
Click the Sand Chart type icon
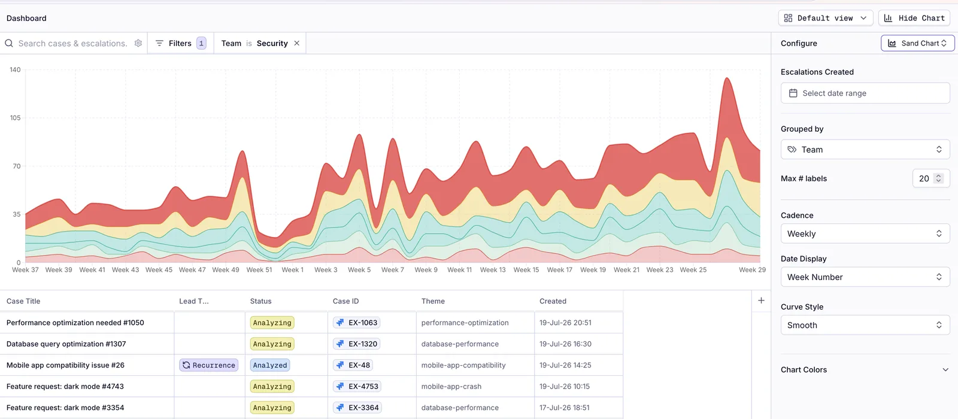892,43
